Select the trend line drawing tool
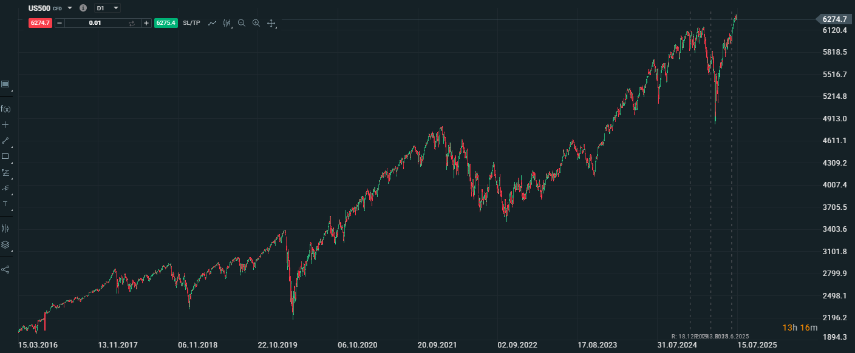 (x=5, y=140)
